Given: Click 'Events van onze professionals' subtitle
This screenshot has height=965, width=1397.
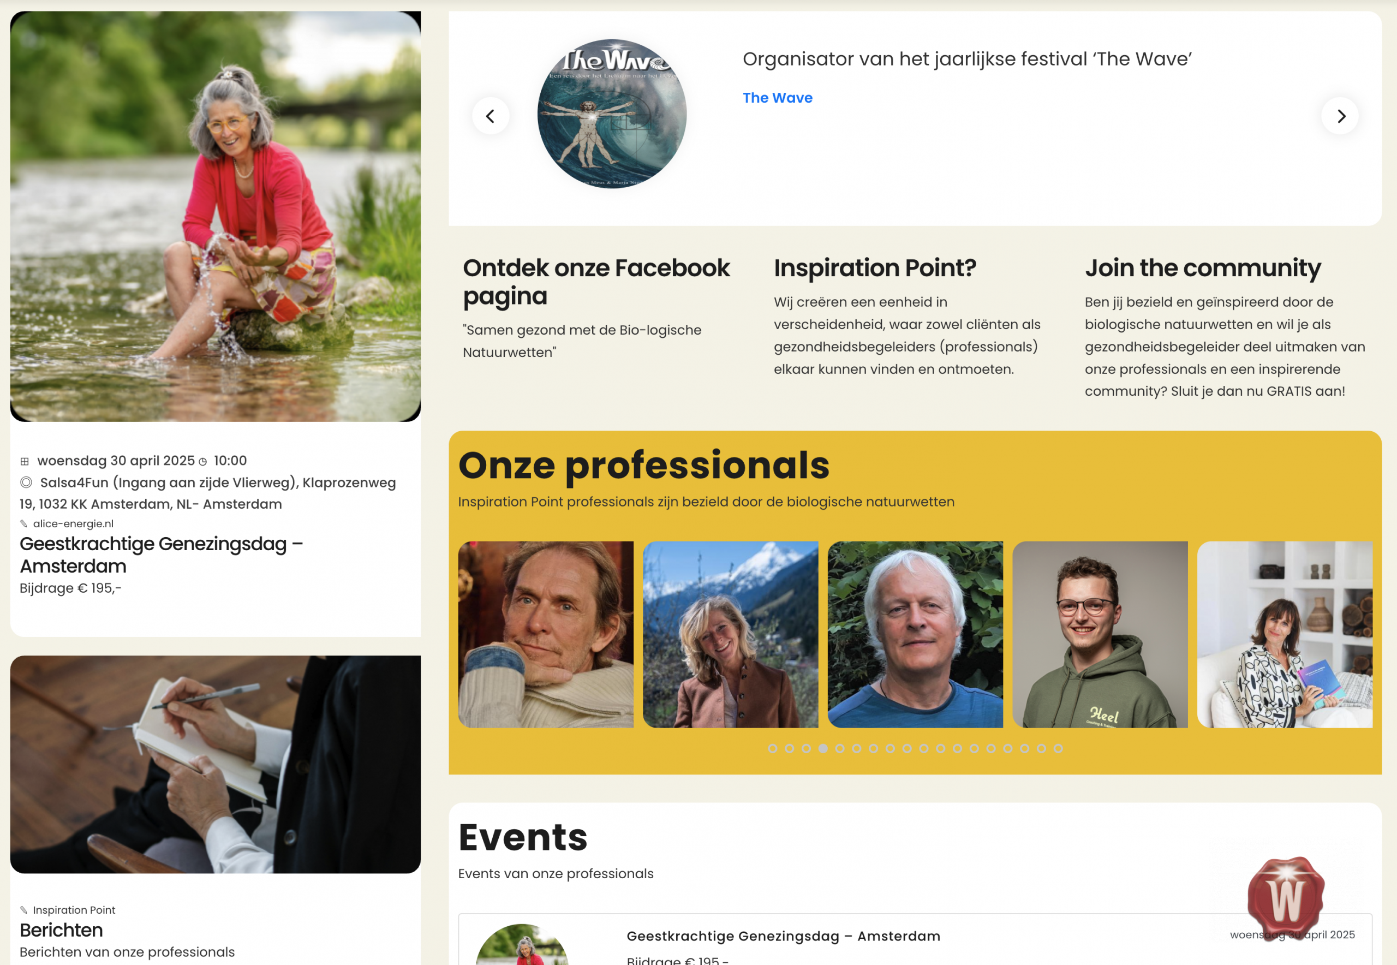Looking at the screenshot, I should click(556, 874).
